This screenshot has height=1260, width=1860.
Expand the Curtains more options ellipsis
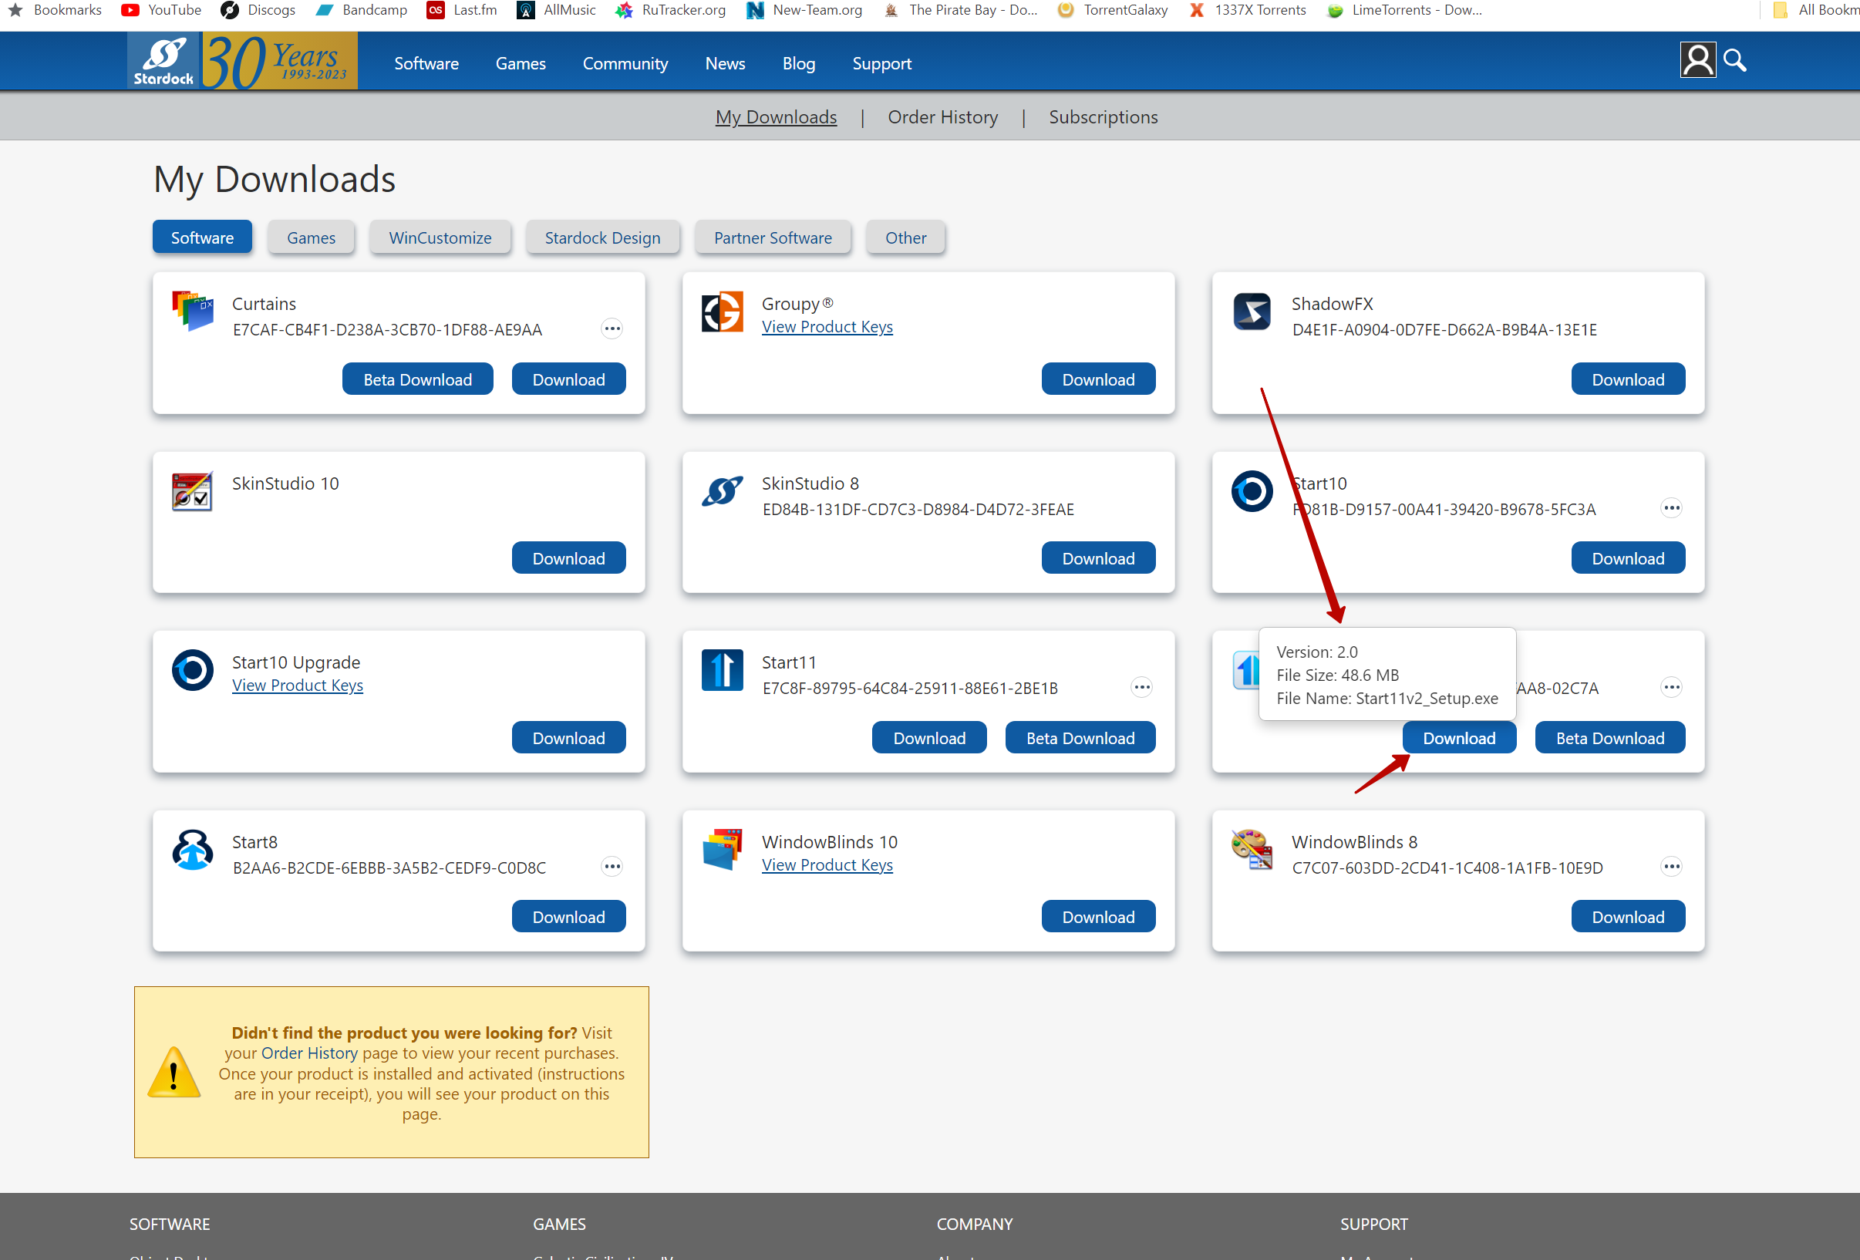[612, 328]
